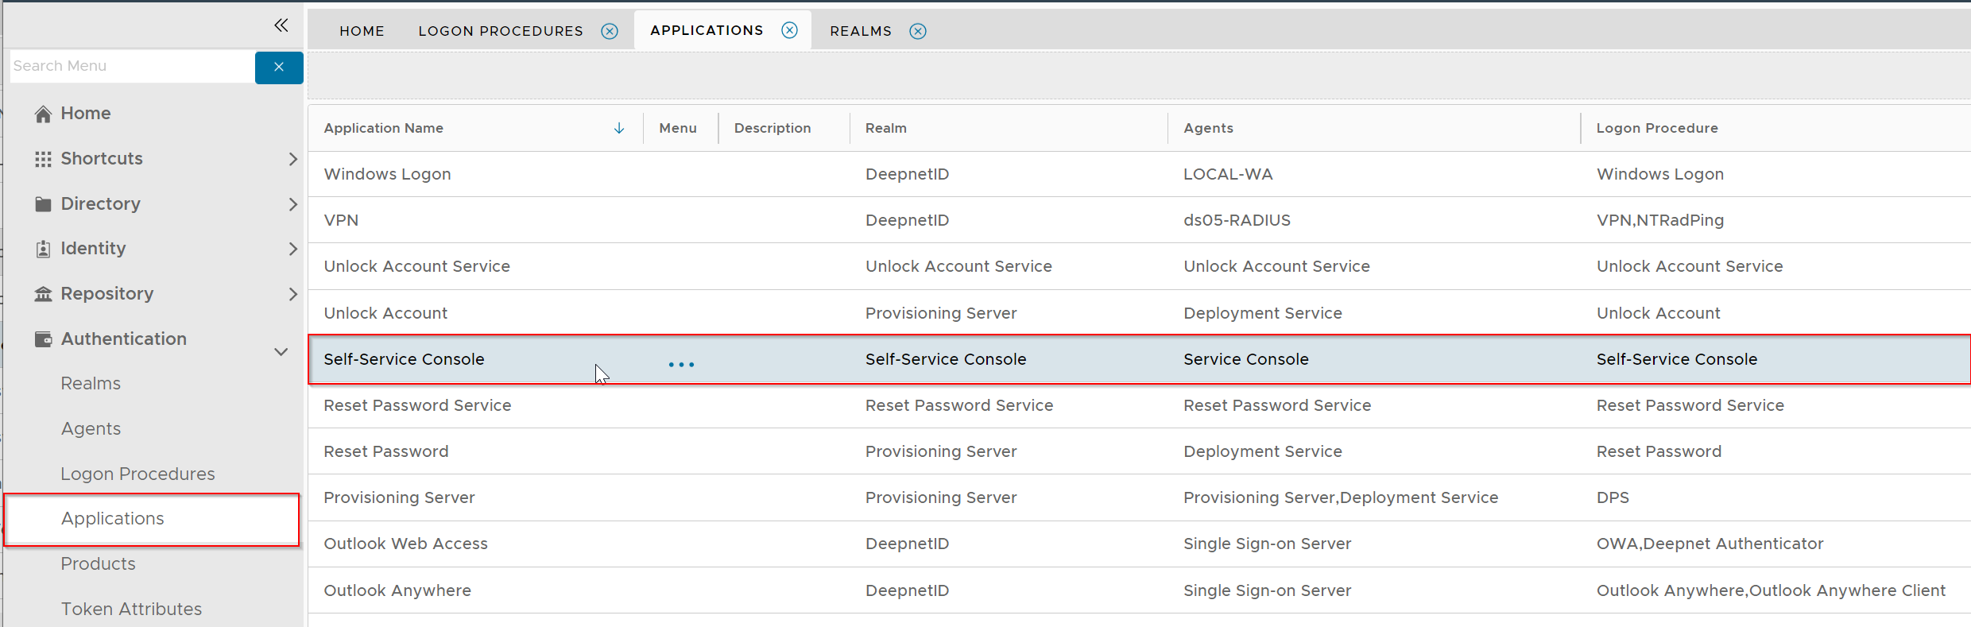
Task: Open the three-dot menu for Self-Service Console
Action: 681,365
